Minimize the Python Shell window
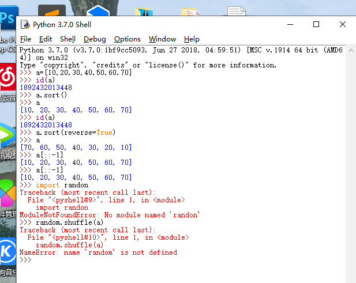Image resolution: width=356 pixels, height=283 pixels. [290, 24]
